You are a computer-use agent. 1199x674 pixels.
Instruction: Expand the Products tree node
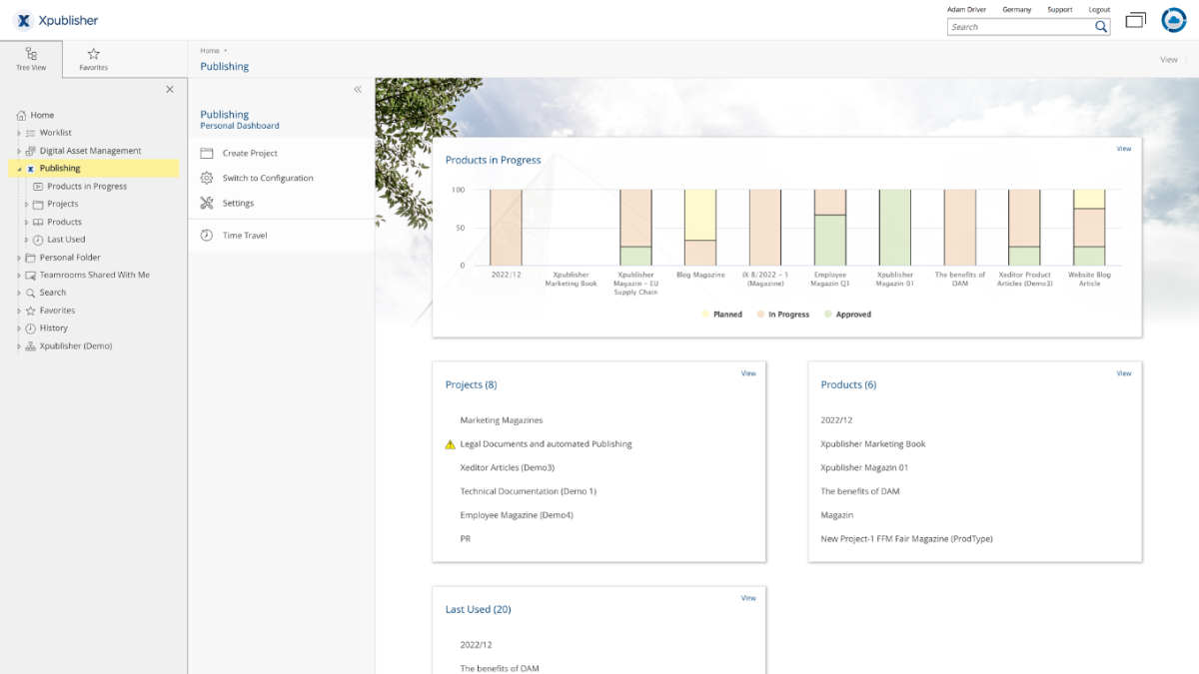point(26,222)
